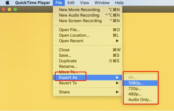This screenshot has height=111, width=174.
Task: Expand the Revert To submenu
Action: (88, 83)
